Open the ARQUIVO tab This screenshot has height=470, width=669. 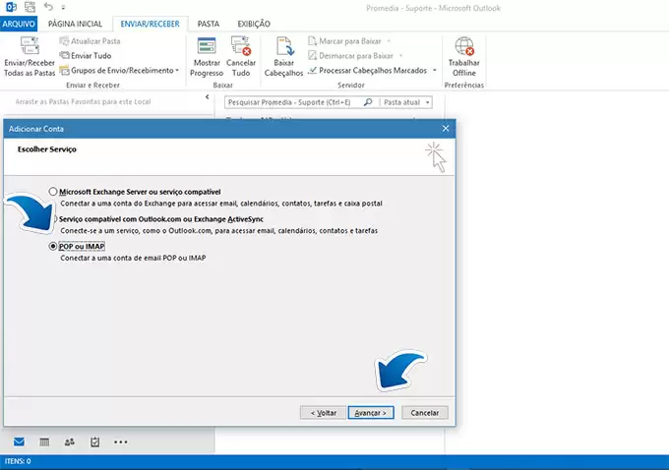[19, 24]
